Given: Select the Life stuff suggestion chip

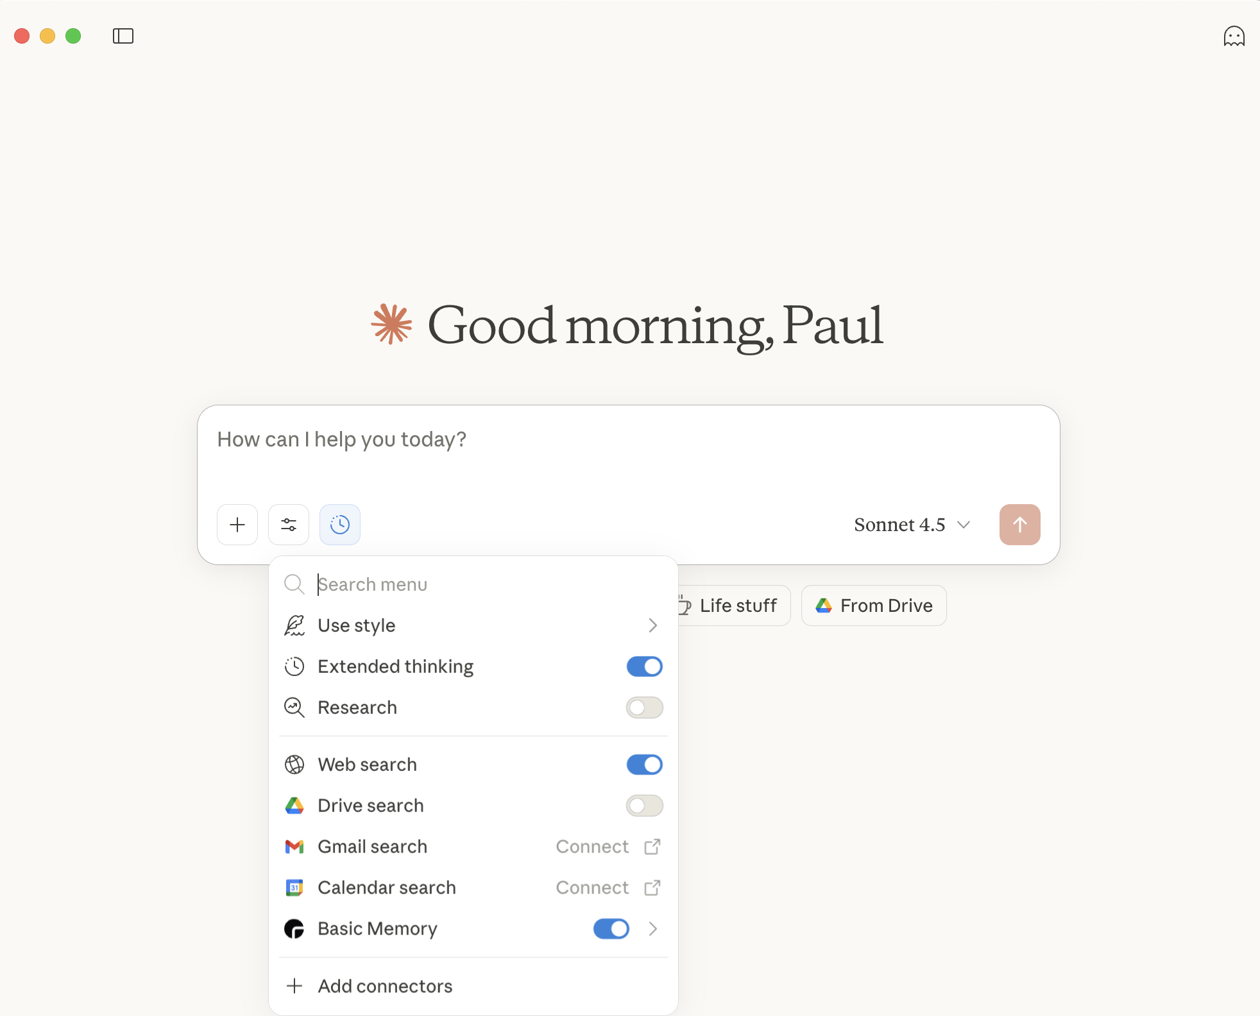Looking at the screenshot, I should pos(738,605).
